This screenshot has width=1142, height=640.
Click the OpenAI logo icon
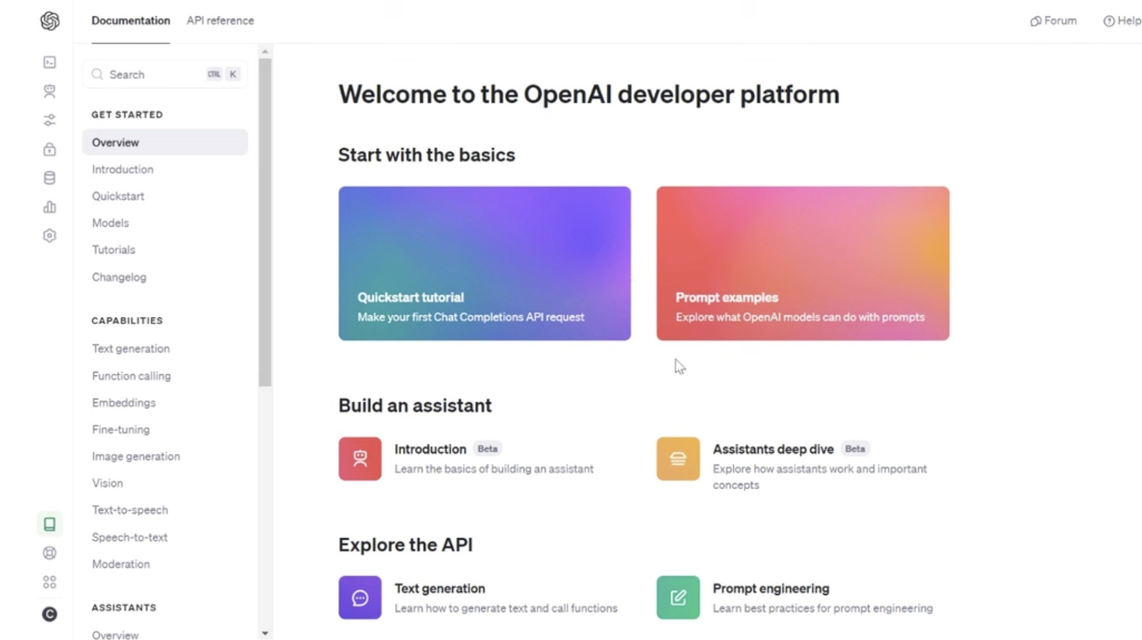point(50,21)
